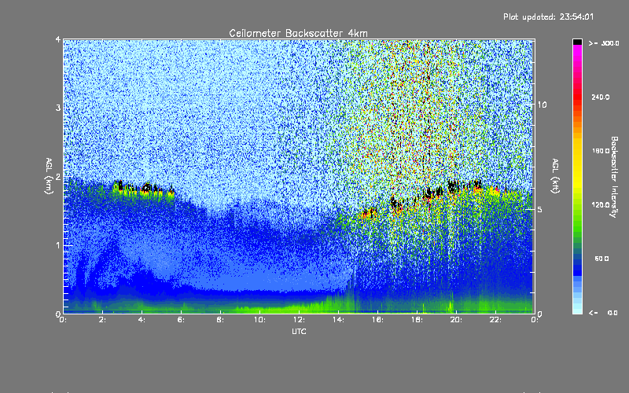Click the >= 300.0 colorbar maximum label
This screenshot has height=393, width=629.
pos(604,43)
